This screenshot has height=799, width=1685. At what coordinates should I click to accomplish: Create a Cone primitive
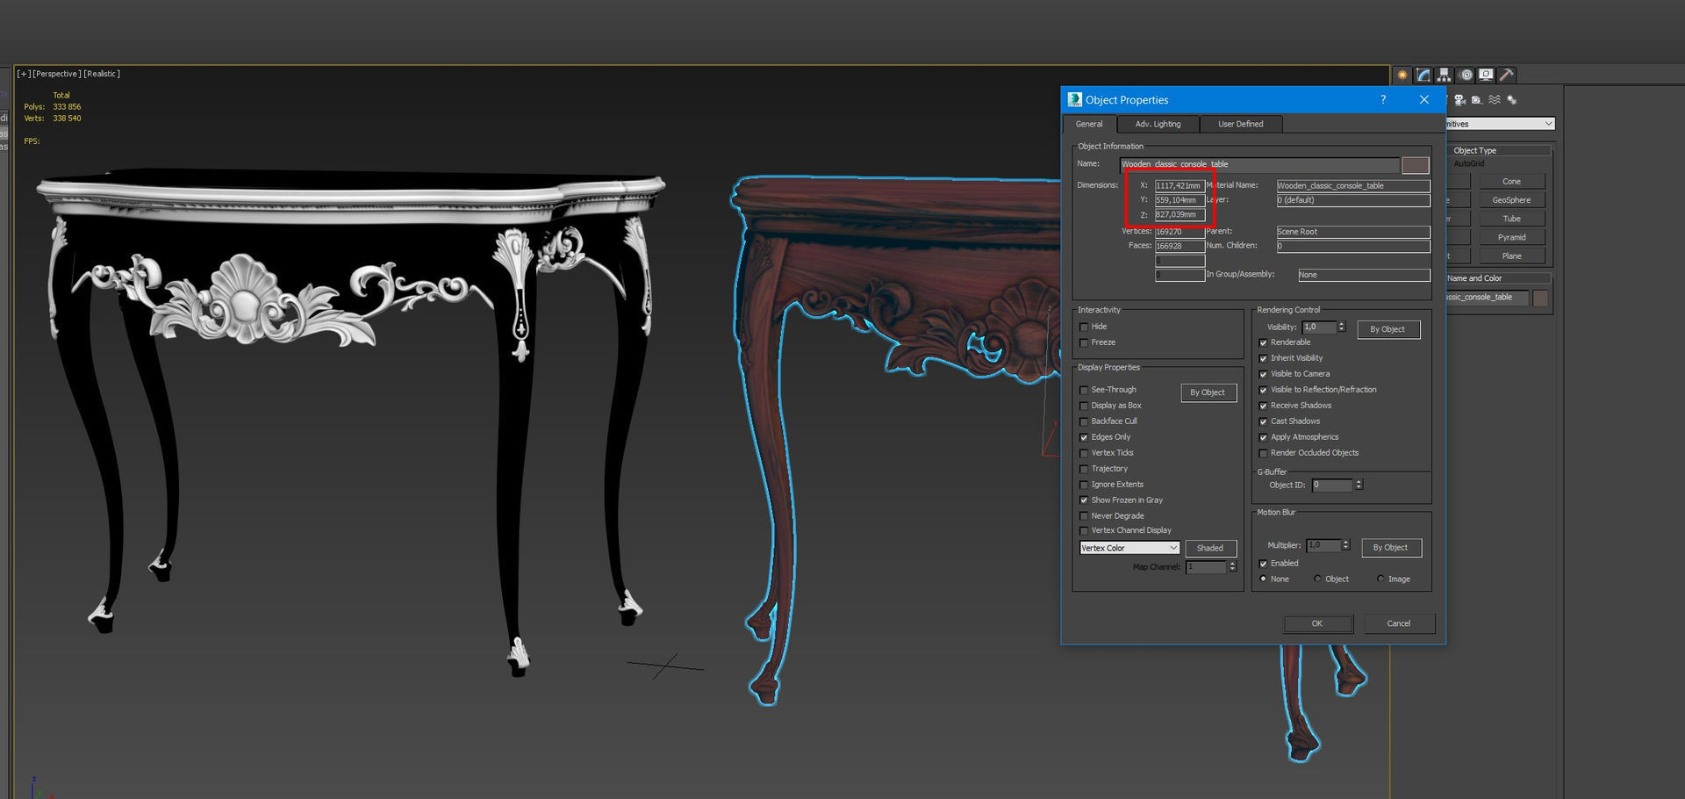(1511, 182)
